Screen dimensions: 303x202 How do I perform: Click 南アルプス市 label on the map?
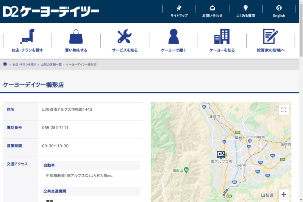point(221,162)
